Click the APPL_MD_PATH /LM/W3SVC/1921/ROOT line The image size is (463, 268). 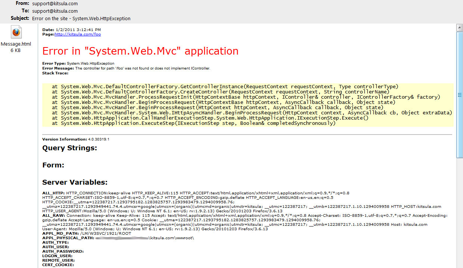pos(87,233)
